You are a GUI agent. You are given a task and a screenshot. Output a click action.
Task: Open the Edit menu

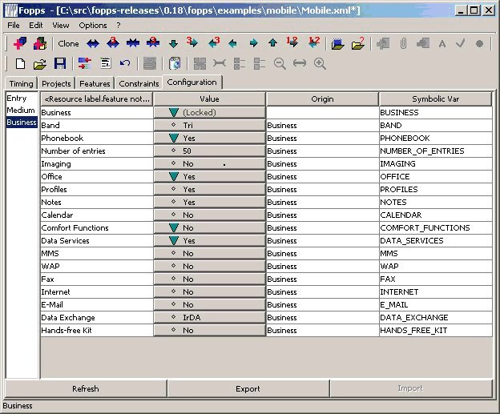(x=36, y=25)
